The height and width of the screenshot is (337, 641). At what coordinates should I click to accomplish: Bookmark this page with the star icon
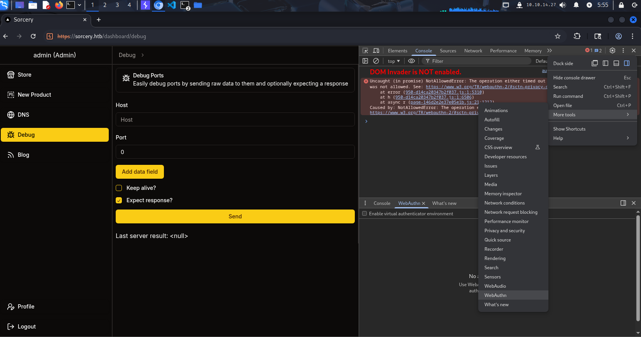pos(558,36)
